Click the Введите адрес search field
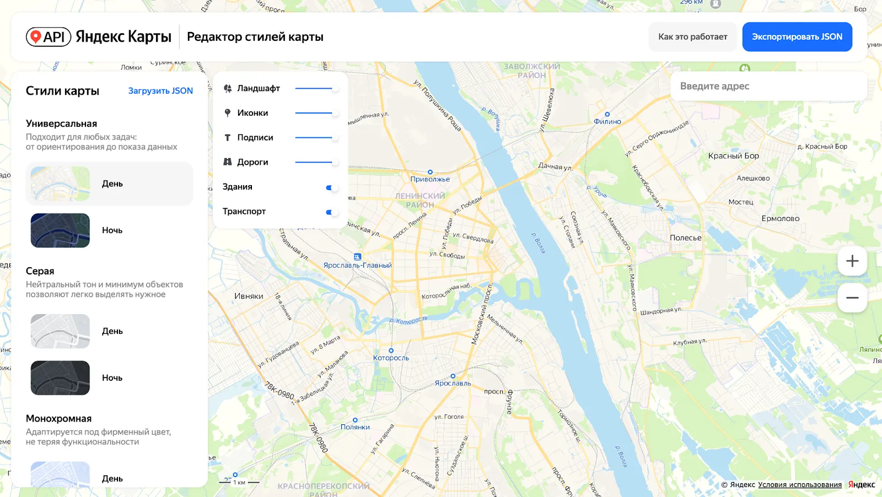This screenshot has height=497, width=882. pyautogui.click(x=768, y=87)
